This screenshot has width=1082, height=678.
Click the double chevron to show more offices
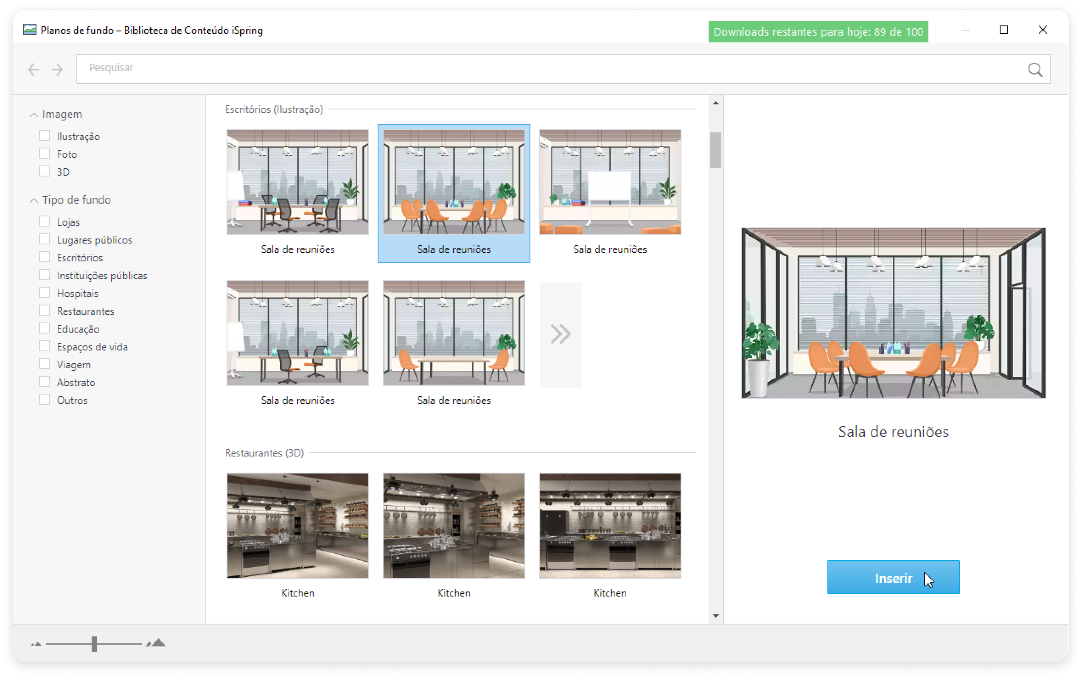pyautogui.click(x=561, y=334)
